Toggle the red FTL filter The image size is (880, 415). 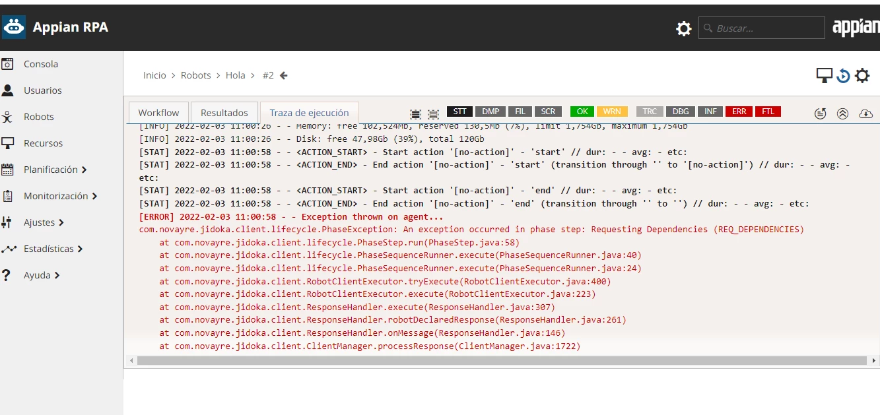click(x=768, y=112)
